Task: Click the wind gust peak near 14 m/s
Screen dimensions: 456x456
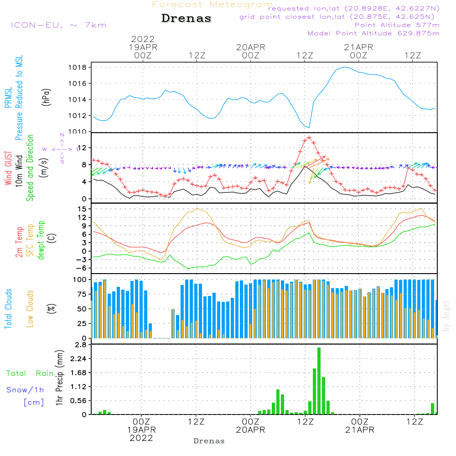Action: click(x=309, y=138)
